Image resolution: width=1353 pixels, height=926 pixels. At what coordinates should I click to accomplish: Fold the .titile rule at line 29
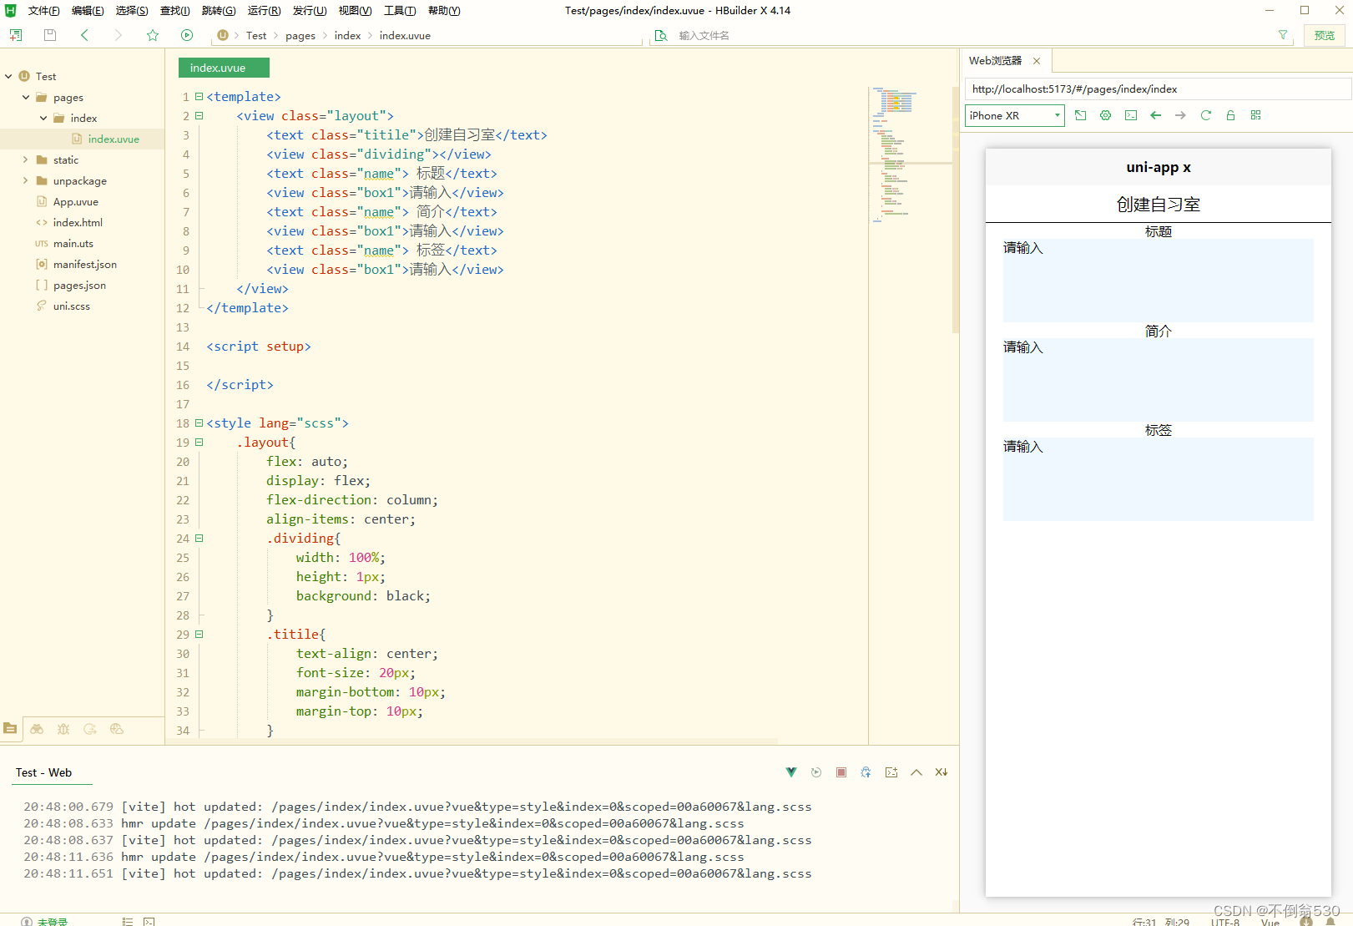pyautogui.click(x=199, y=635)
